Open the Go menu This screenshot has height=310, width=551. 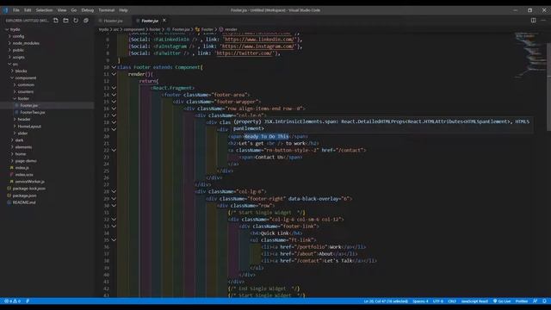74,10
